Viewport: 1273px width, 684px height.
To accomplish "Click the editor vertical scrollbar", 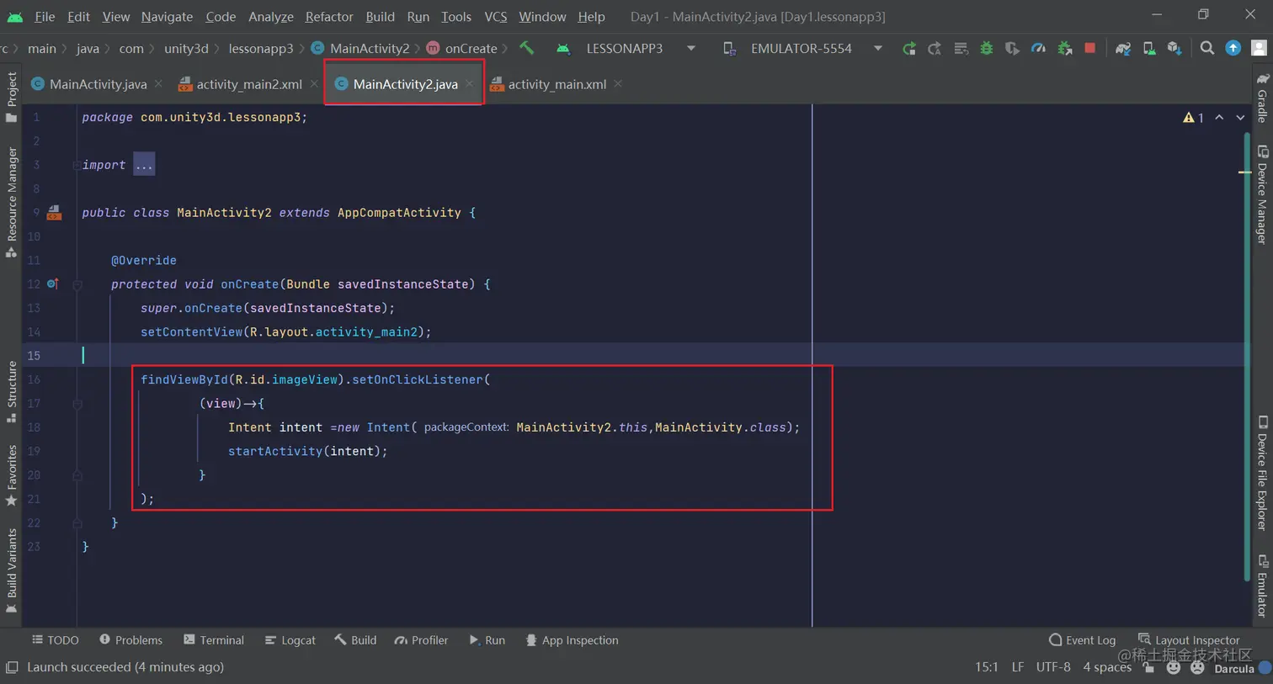I will click(x=1246, y=357).
